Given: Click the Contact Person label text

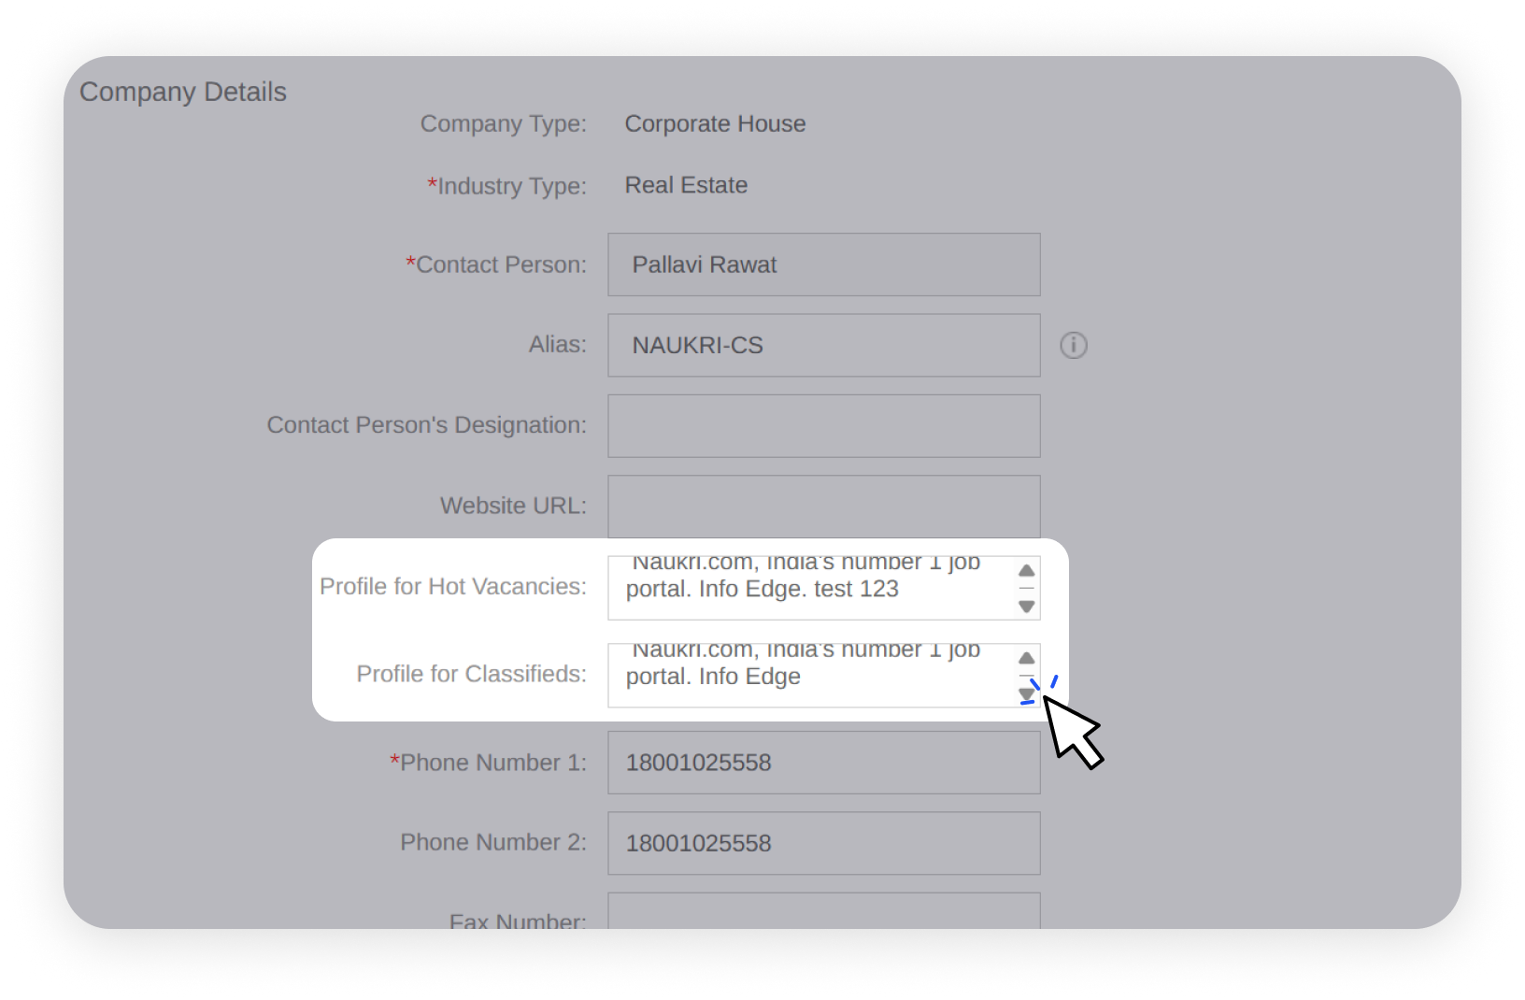Looking at the screenshot, I should 500,265.
